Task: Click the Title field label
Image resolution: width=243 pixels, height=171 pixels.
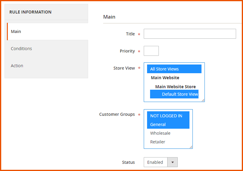Action: point(130,34)
